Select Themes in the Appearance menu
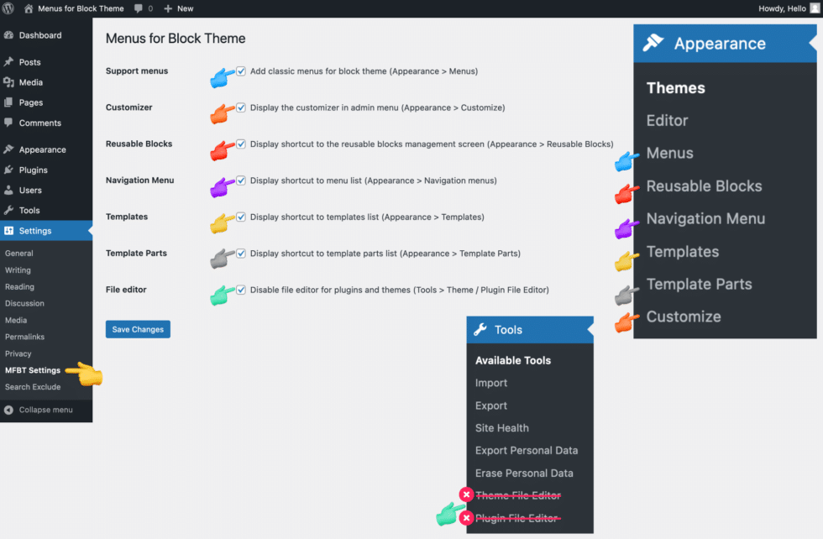The width and height of the screenshot is (823, 539). coord(675,87)
